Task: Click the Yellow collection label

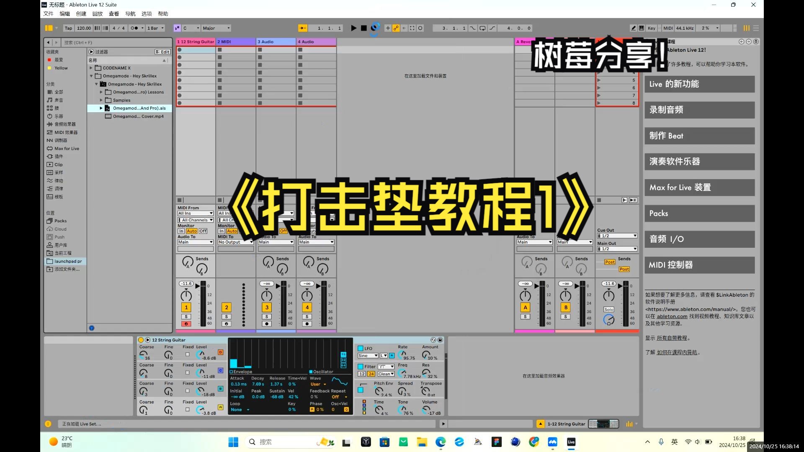Action: (x=61, y=68)
